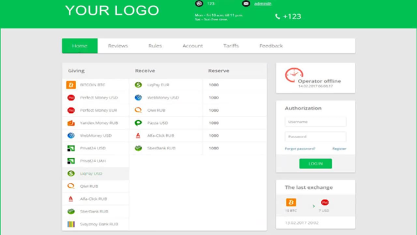Click the Perfect Money EUR icon in Giving
Screen dimensions: 417x235
pos(71,110)
